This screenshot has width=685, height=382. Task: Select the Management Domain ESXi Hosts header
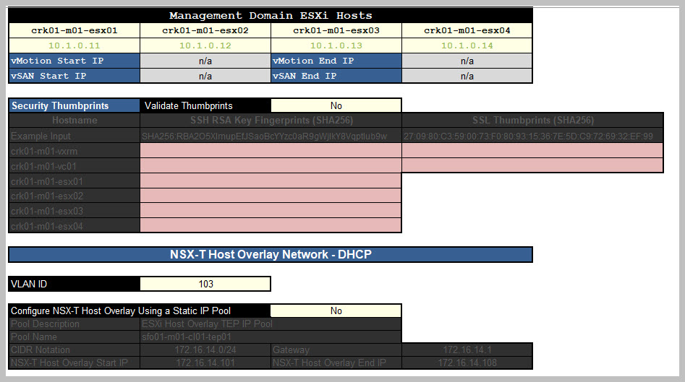coord(271,16)
